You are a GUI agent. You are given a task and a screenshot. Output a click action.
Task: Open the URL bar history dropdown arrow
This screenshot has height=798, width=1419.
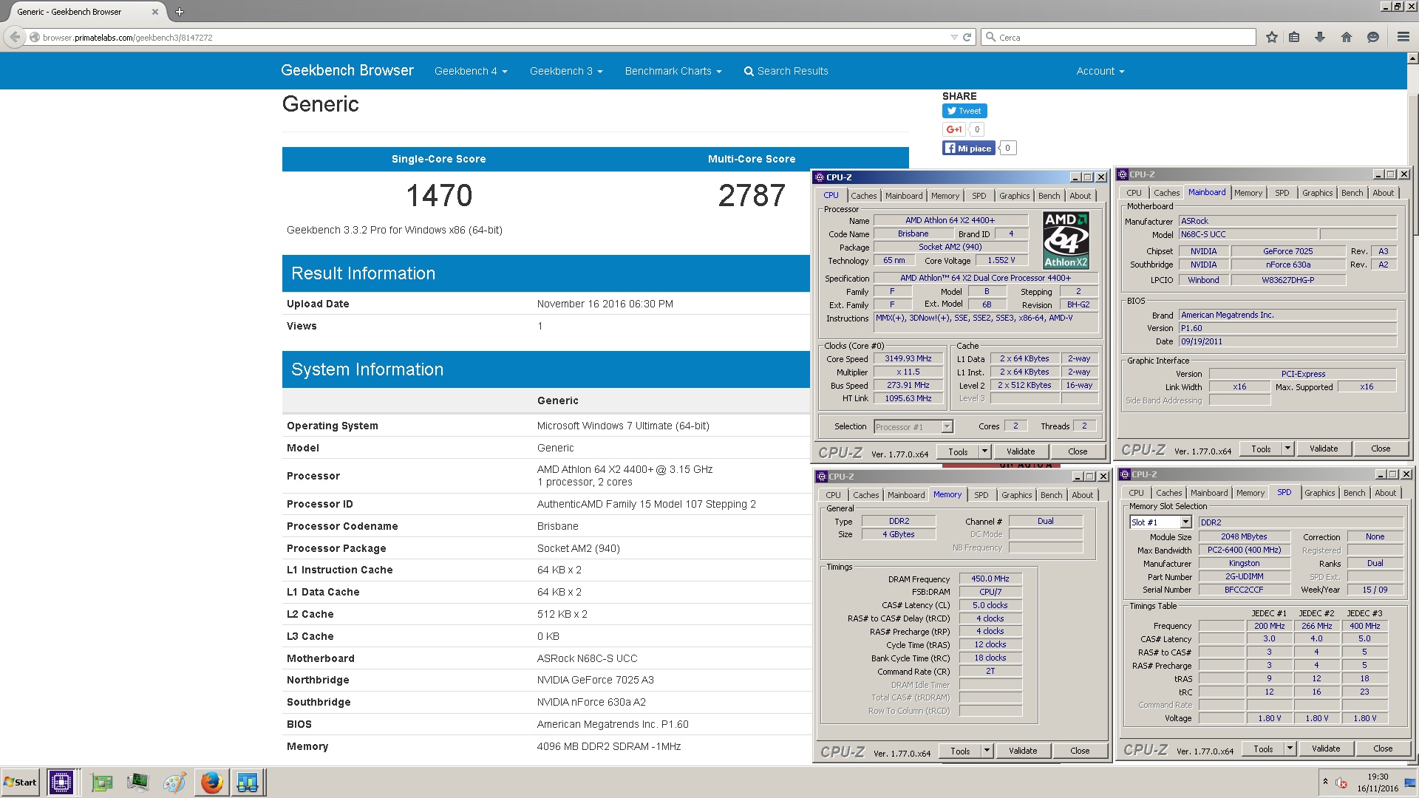pos(953,37)
